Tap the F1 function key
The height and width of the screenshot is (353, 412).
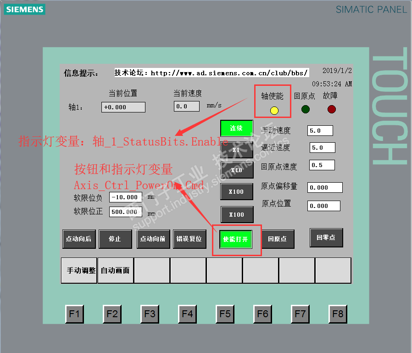74,314
